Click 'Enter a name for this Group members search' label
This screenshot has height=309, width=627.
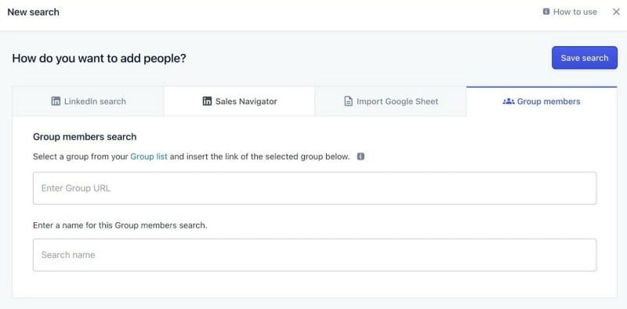pyautogui.click(x=120, y=225)
